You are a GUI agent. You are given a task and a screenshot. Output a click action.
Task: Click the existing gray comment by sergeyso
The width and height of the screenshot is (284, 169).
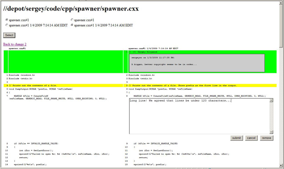(197, 63)
